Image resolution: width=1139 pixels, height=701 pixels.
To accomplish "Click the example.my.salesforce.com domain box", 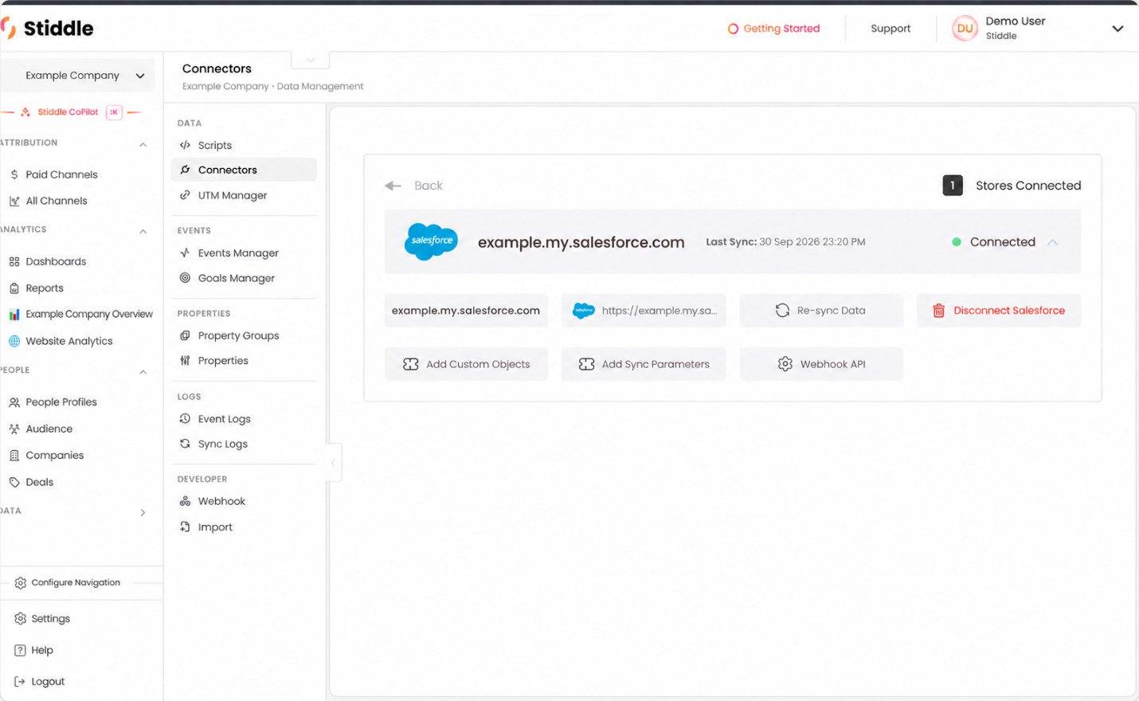I will (x=466, y=311).
